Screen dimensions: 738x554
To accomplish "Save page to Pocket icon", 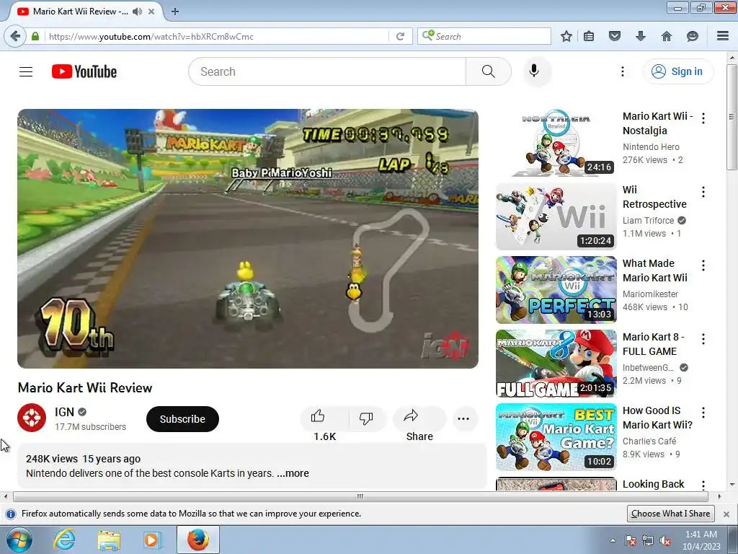I will tap(615, 36).
